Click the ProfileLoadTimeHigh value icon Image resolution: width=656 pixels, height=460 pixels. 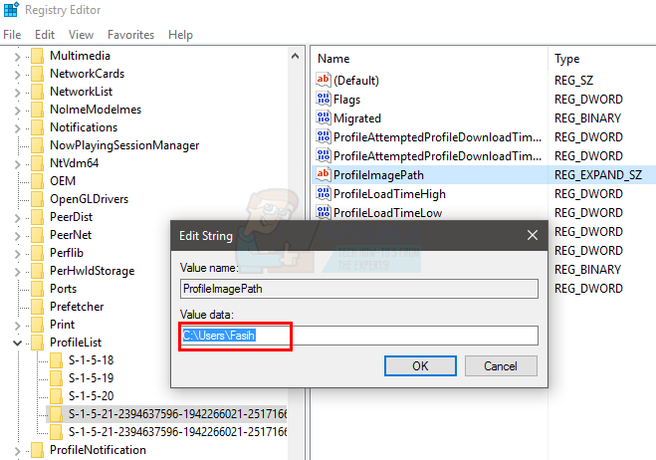(323, 193)
